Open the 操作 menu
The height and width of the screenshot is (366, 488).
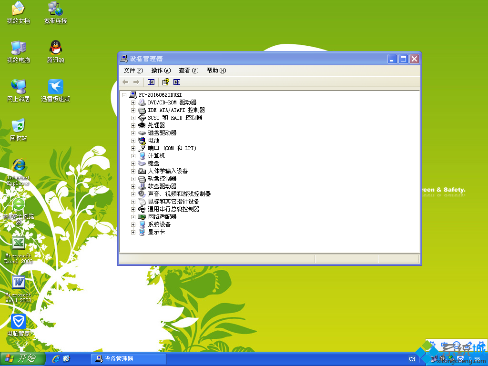click(160, 70)
